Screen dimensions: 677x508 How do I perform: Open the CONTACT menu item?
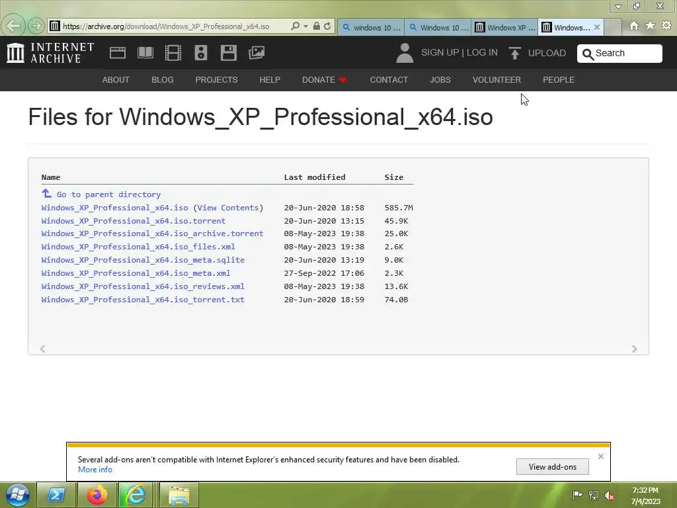click(x=389, y=80)
